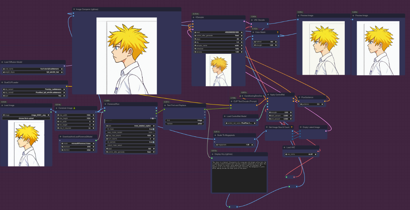410x210 pixels.
Task: Click the help icon on Color Match node
Action: click(x=277, y=32)
